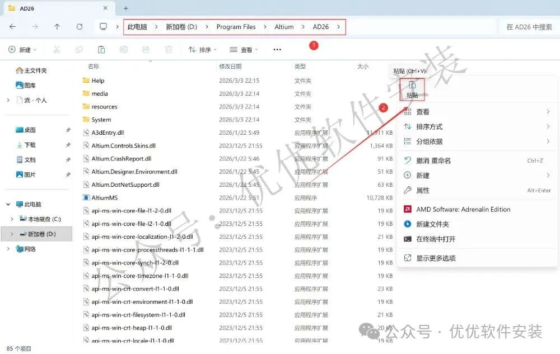Click the cut scissors icon in toolbar
This screenshot has width=560, height=354.
(57, 50)
